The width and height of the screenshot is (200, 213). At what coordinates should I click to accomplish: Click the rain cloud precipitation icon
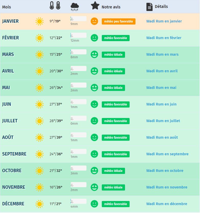point(75,7)
